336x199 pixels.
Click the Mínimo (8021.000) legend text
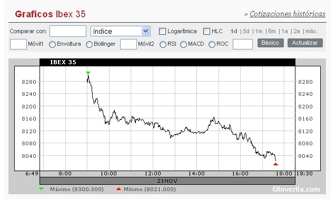[150, 190]
